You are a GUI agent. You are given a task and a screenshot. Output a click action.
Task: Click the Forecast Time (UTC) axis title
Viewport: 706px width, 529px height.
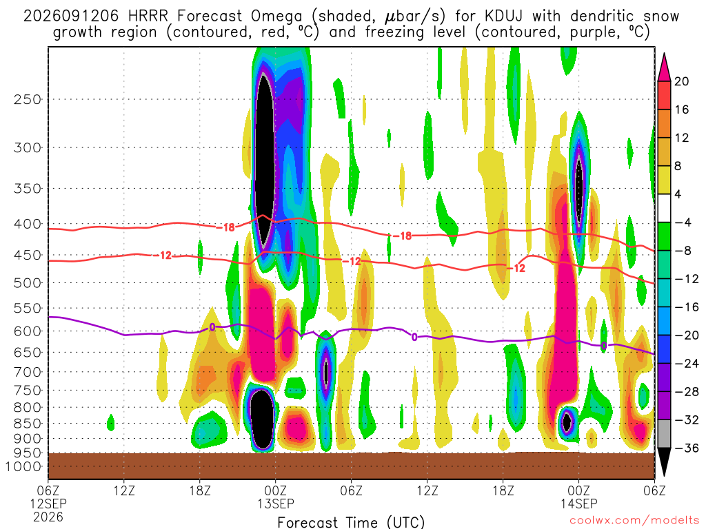click(x=351, y=522)
